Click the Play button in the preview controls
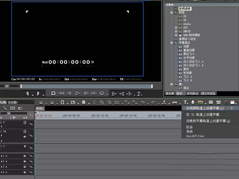This screenshot has width=239, height=179. coord(78,93)
